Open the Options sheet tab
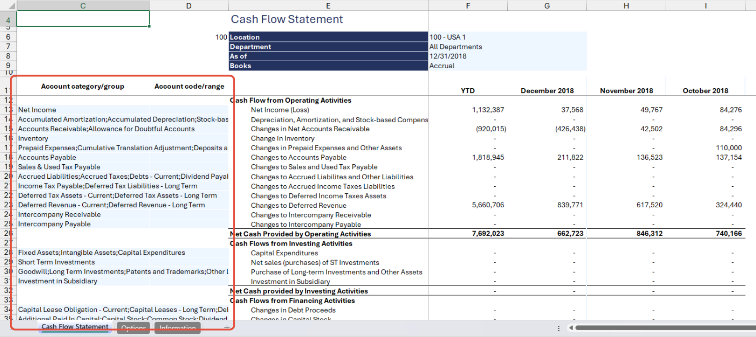The height and width of the screenshot is (337, 756). pos(133,328)
